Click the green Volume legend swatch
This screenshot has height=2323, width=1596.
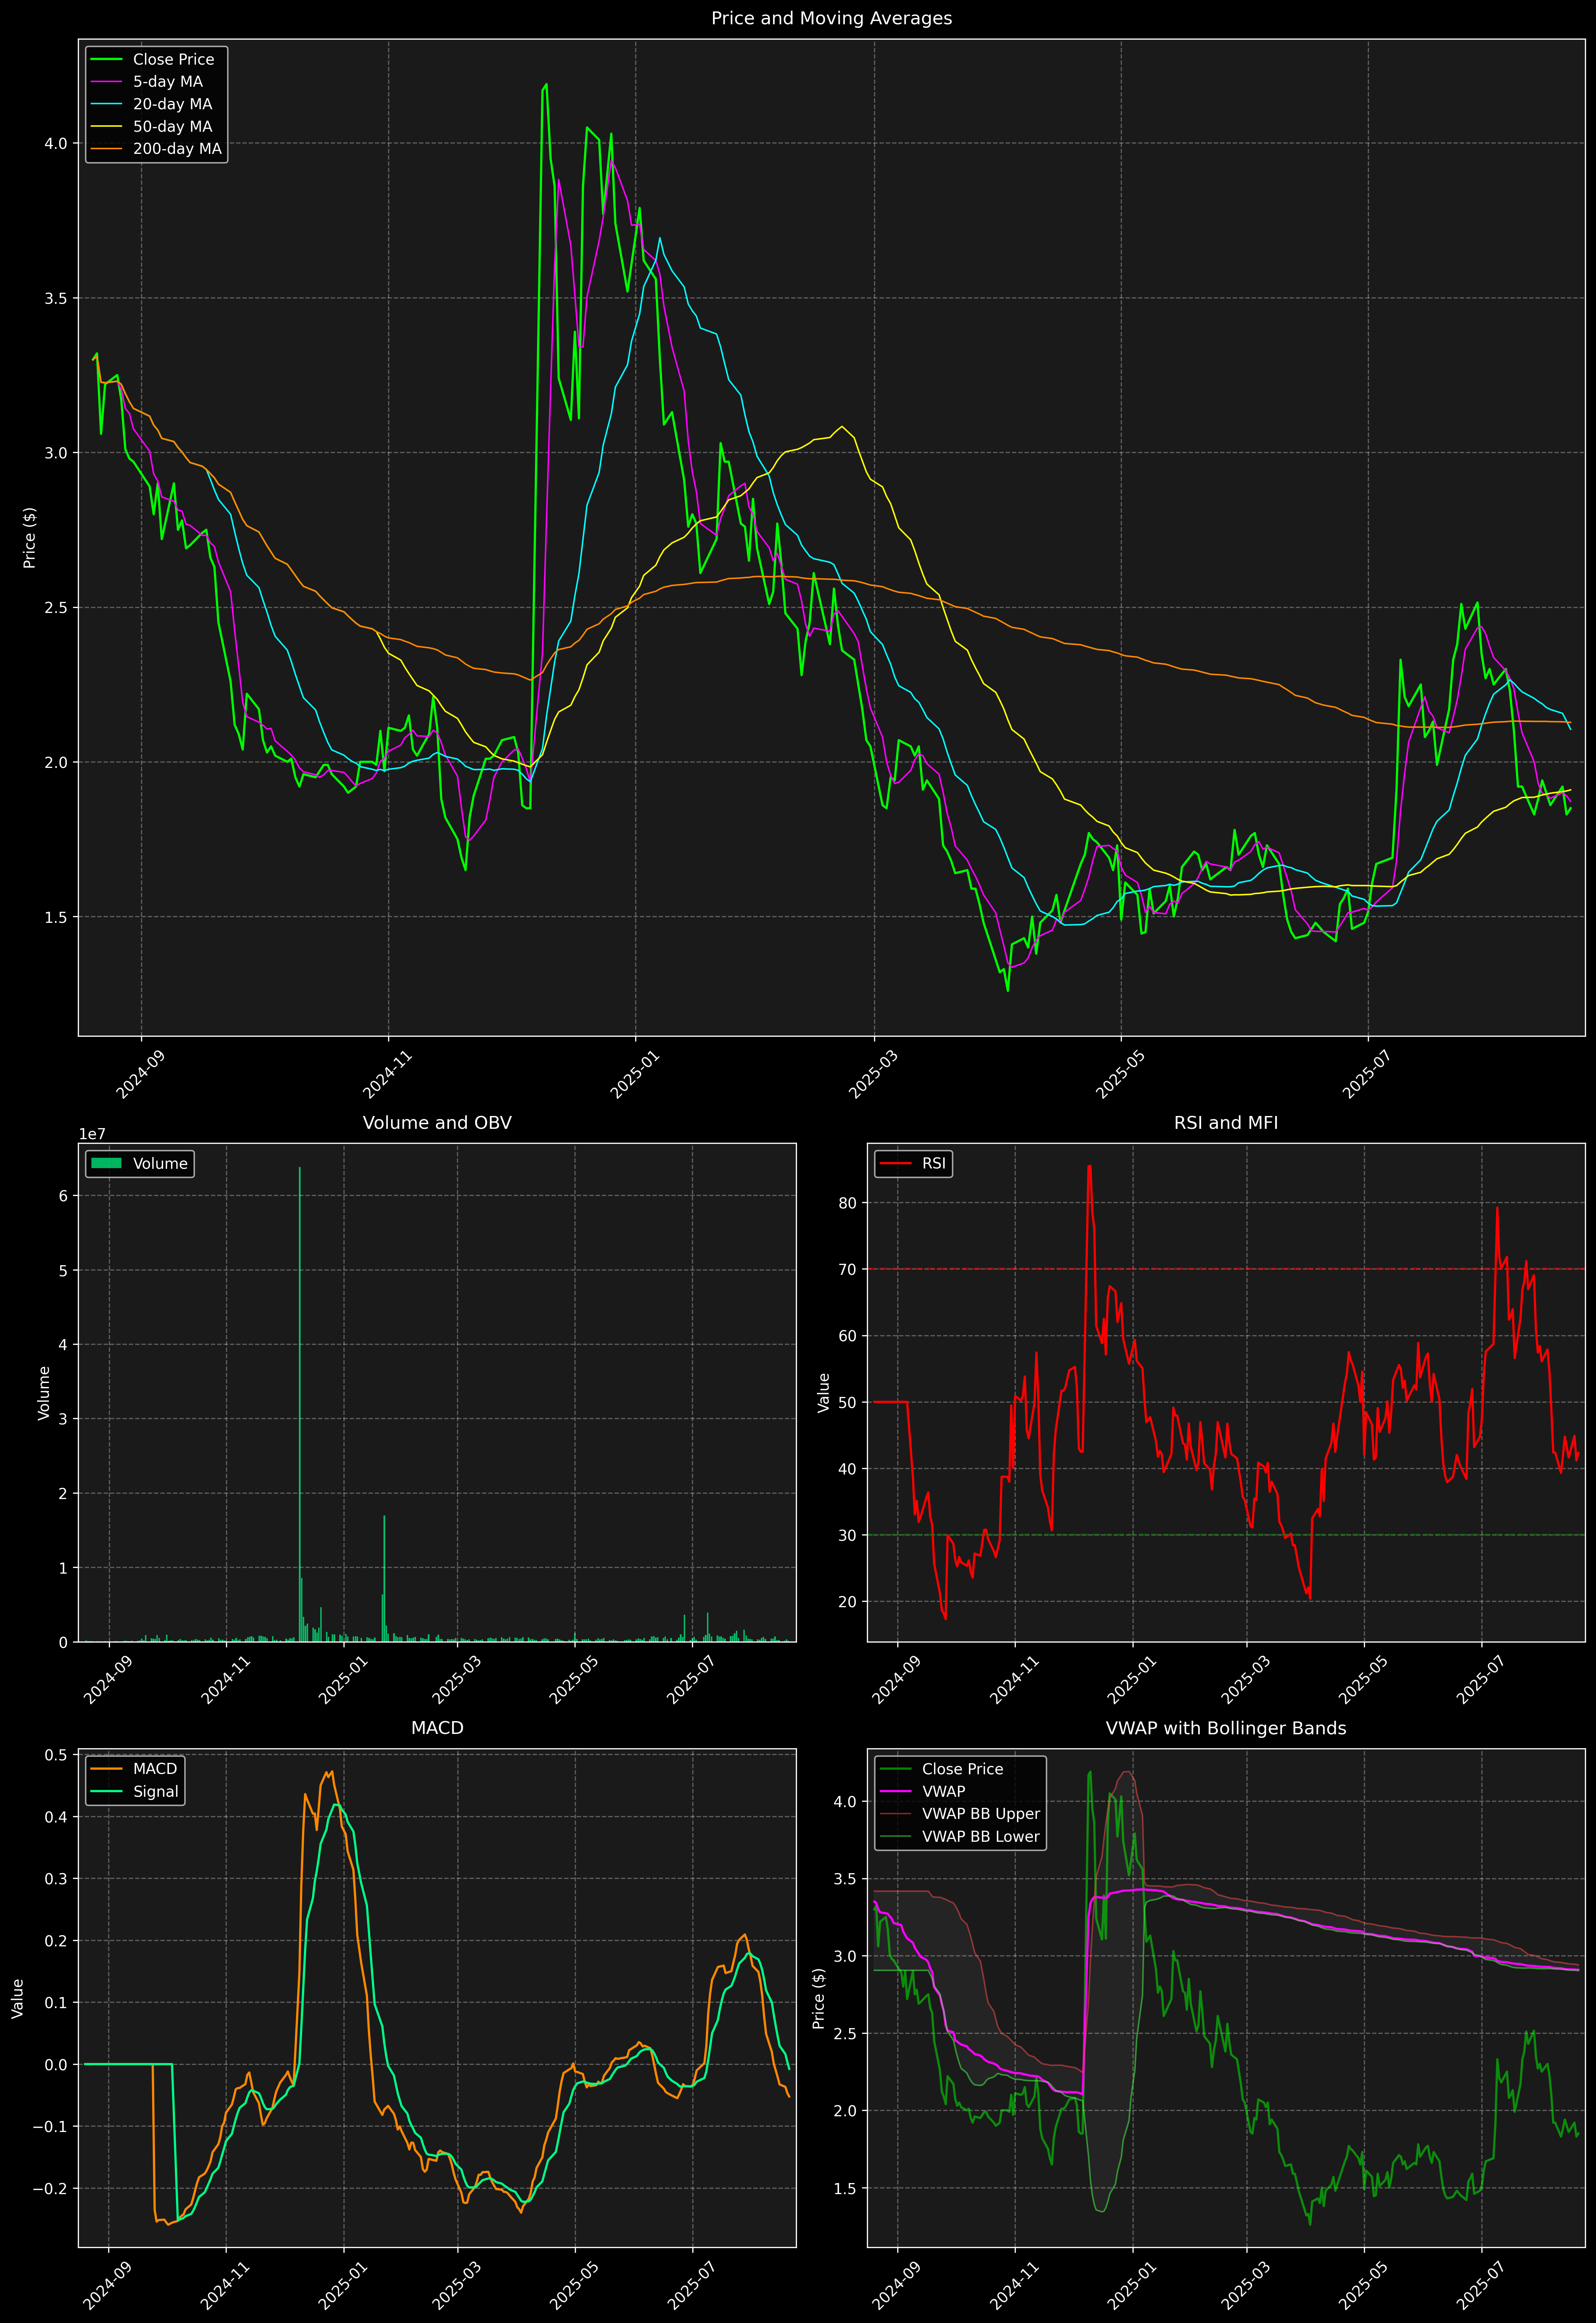[x=106, y=1163]
